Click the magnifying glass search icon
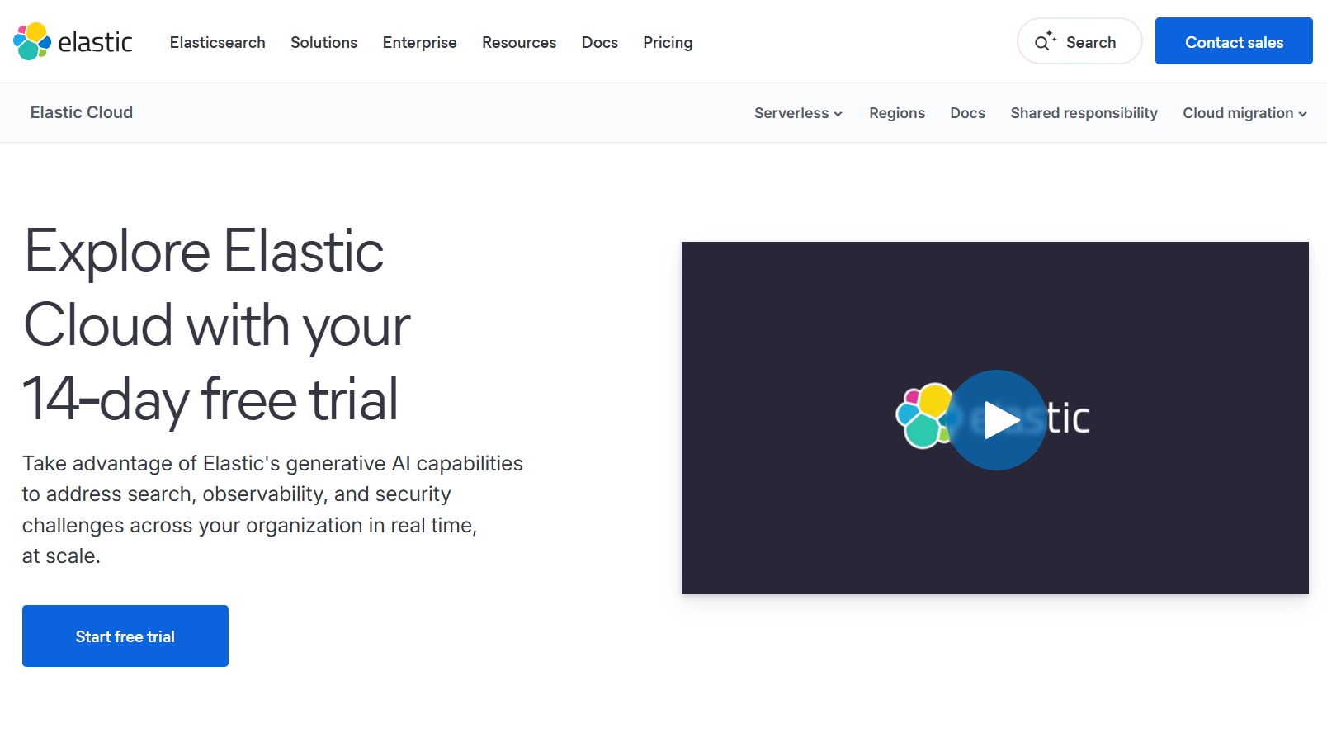The height and width of the screenshot is (747, 1327). pyautogui.click(x=1043, y=41)
